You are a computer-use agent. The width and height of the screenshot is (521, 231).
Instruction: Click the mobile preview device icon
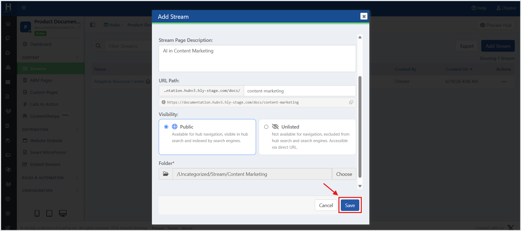click(37, 213)
